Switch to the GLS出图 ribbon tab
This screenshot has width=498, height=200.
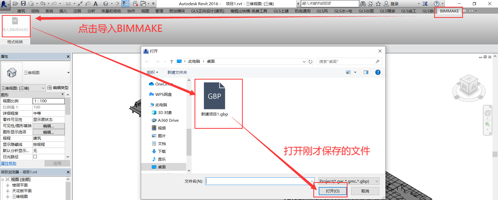pyautogui.click(x=366, y=11)
